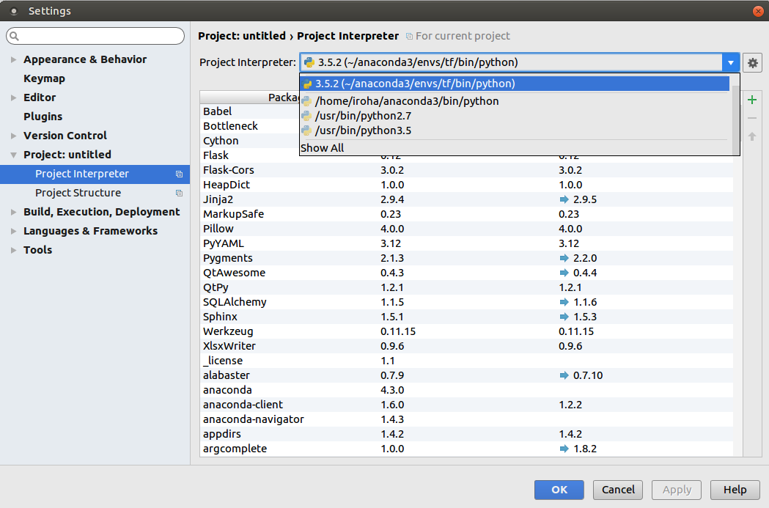Click the Help button
769x508 pixels.
point(735,490)
